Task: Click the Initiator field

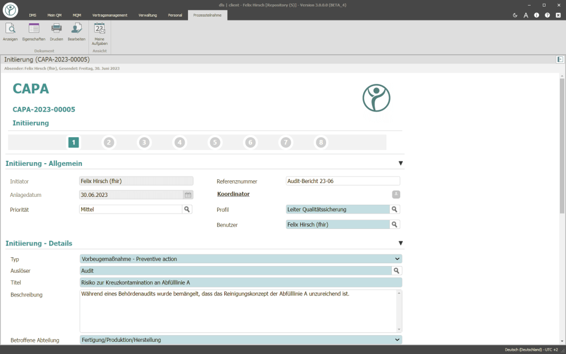Action: click(x=136, y=181)
